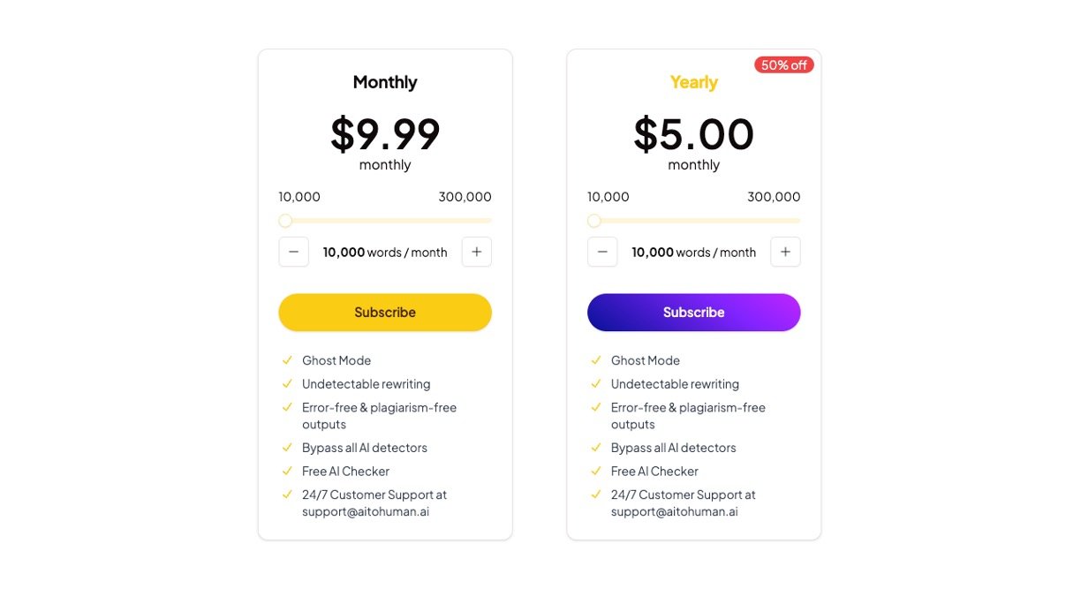Click the 50% off badge
Screen dimensions: 1081x604
click(783, 64)
